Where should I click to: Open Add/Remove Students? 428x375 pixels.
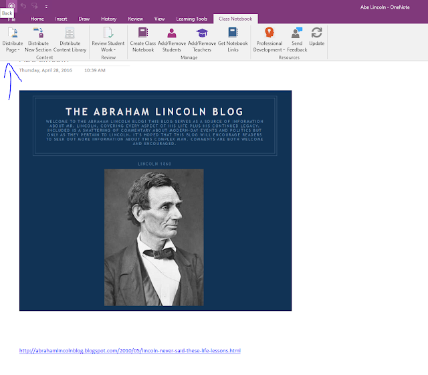(x=172, y=39)
